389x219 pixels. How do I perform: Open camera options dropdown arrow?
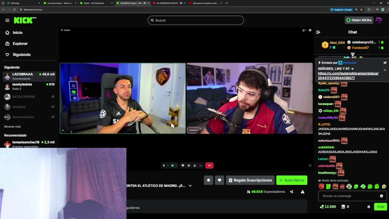pos(176,165)
